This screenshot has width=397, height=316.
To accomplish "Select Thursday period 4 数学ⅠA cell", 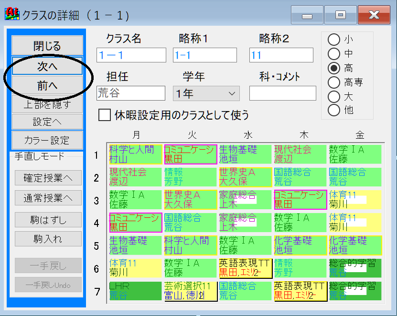I will 300,223.
